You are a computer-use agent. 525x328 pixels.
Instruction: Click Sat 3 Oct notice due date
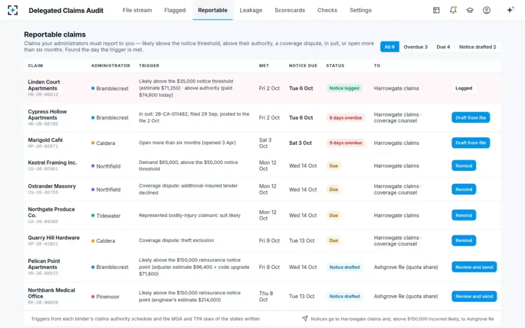click(301, 143)
